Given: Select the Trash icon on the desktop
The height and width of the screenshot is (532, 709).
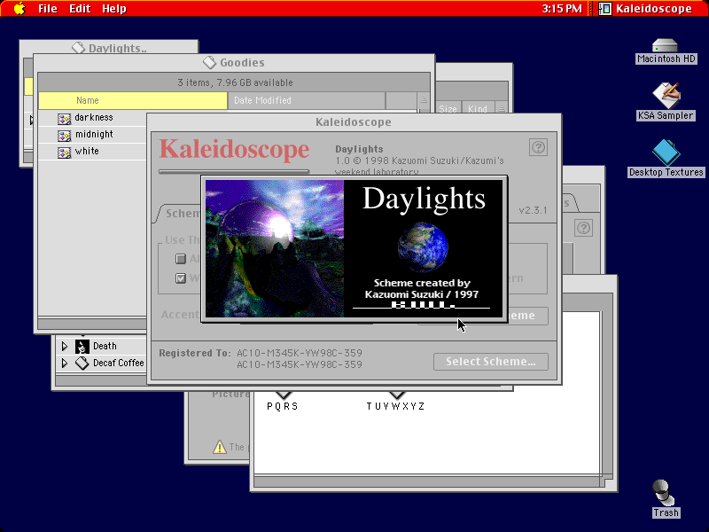Looking at the screenshot, I should point(664,493).
